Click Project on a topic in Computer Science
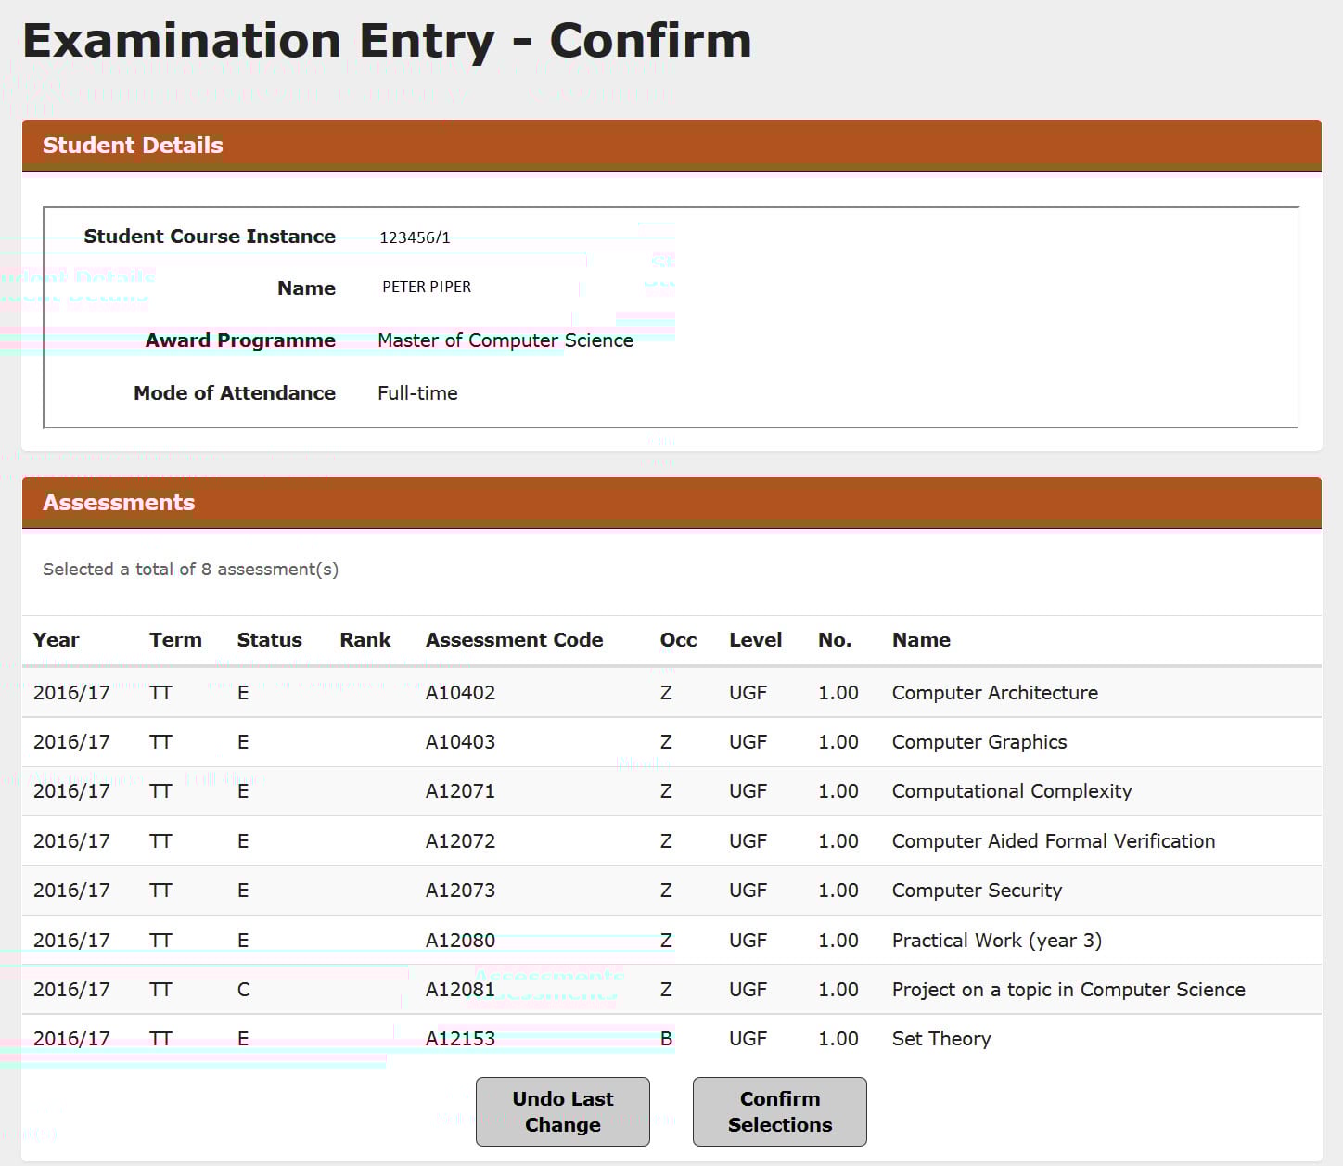The width and height of the screenshot is (1343, 1166). tap(1068, 990)
